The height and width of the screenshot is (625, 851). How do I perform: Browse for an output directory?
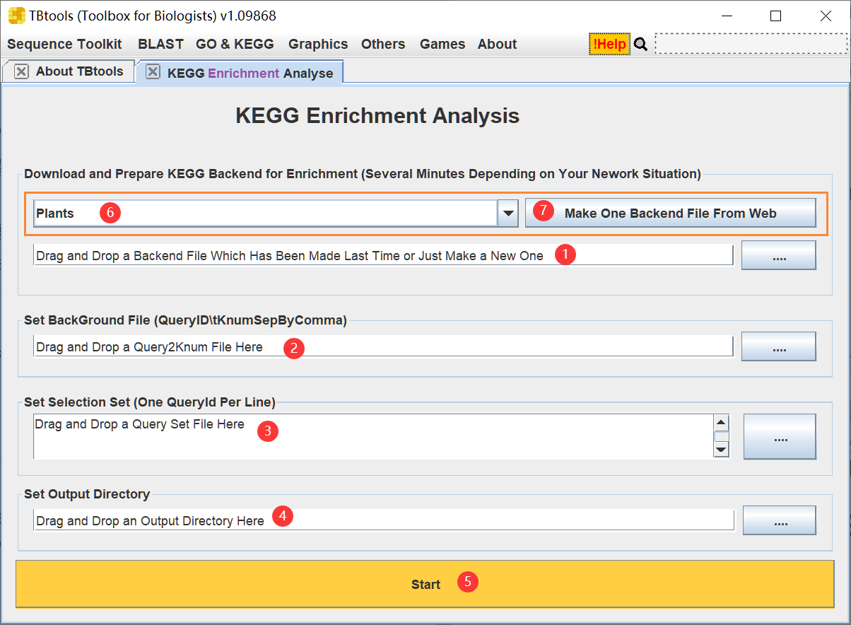(779, 521)
